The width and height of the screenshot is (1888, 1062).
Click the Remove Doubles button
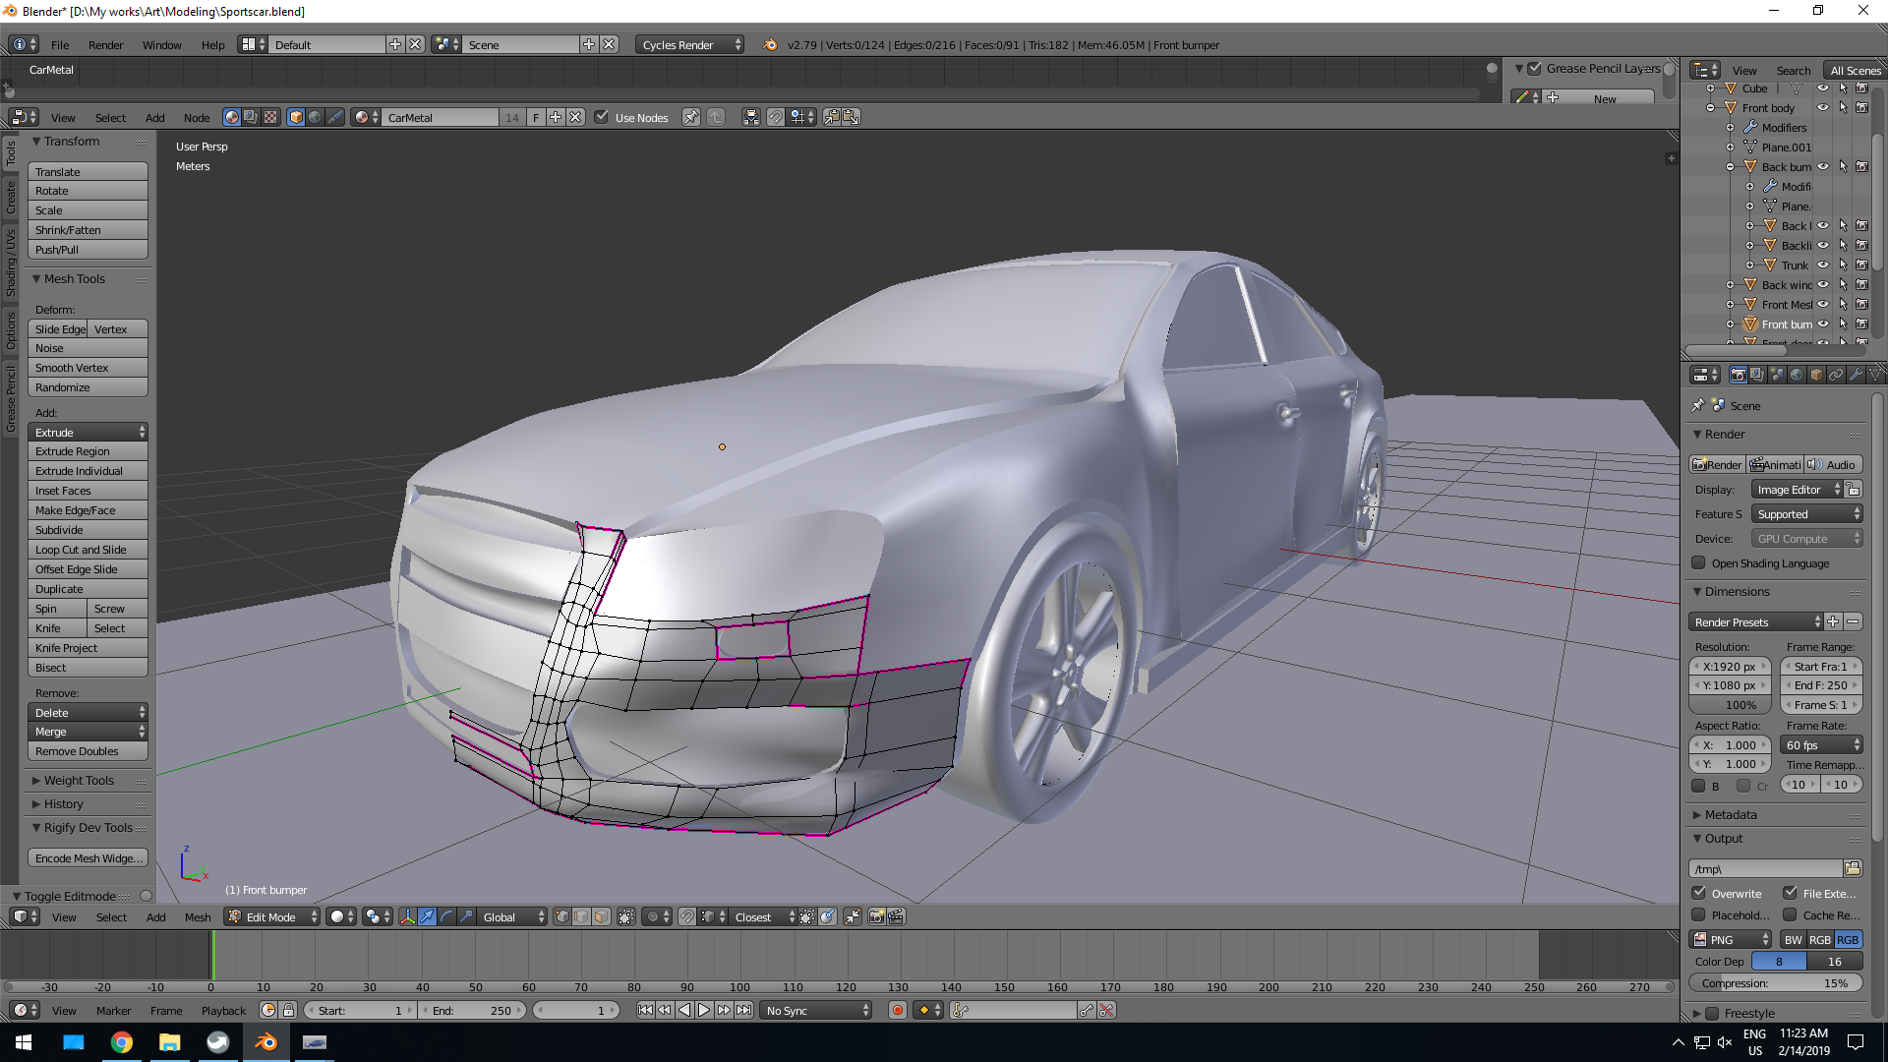click(x=88, y=751)
